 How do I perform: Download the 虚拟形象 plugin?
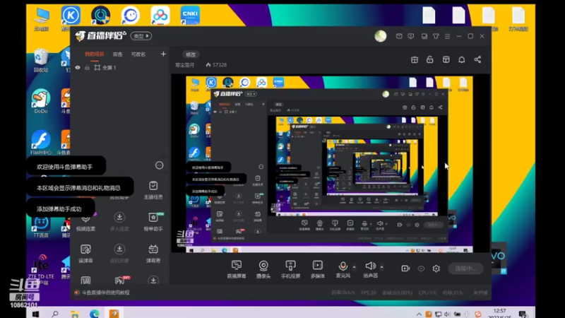click(119, 253)
